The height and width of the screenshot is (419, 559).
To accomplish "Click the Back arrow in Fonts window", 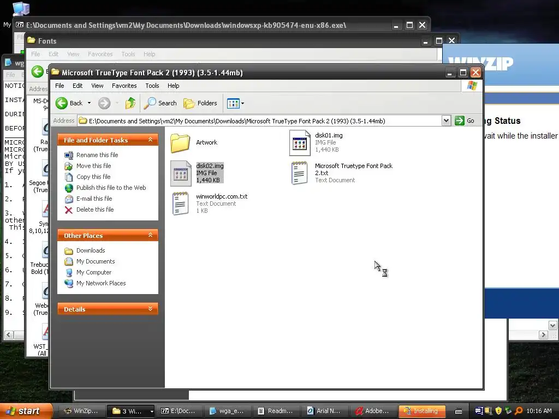I will pos(38,71).
